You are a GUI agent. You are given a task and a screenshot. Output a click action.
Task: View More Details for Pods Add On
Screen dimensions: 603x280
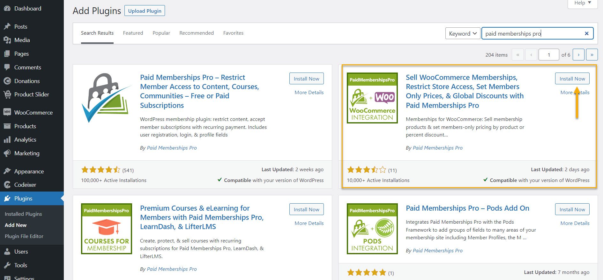[575, 223]
